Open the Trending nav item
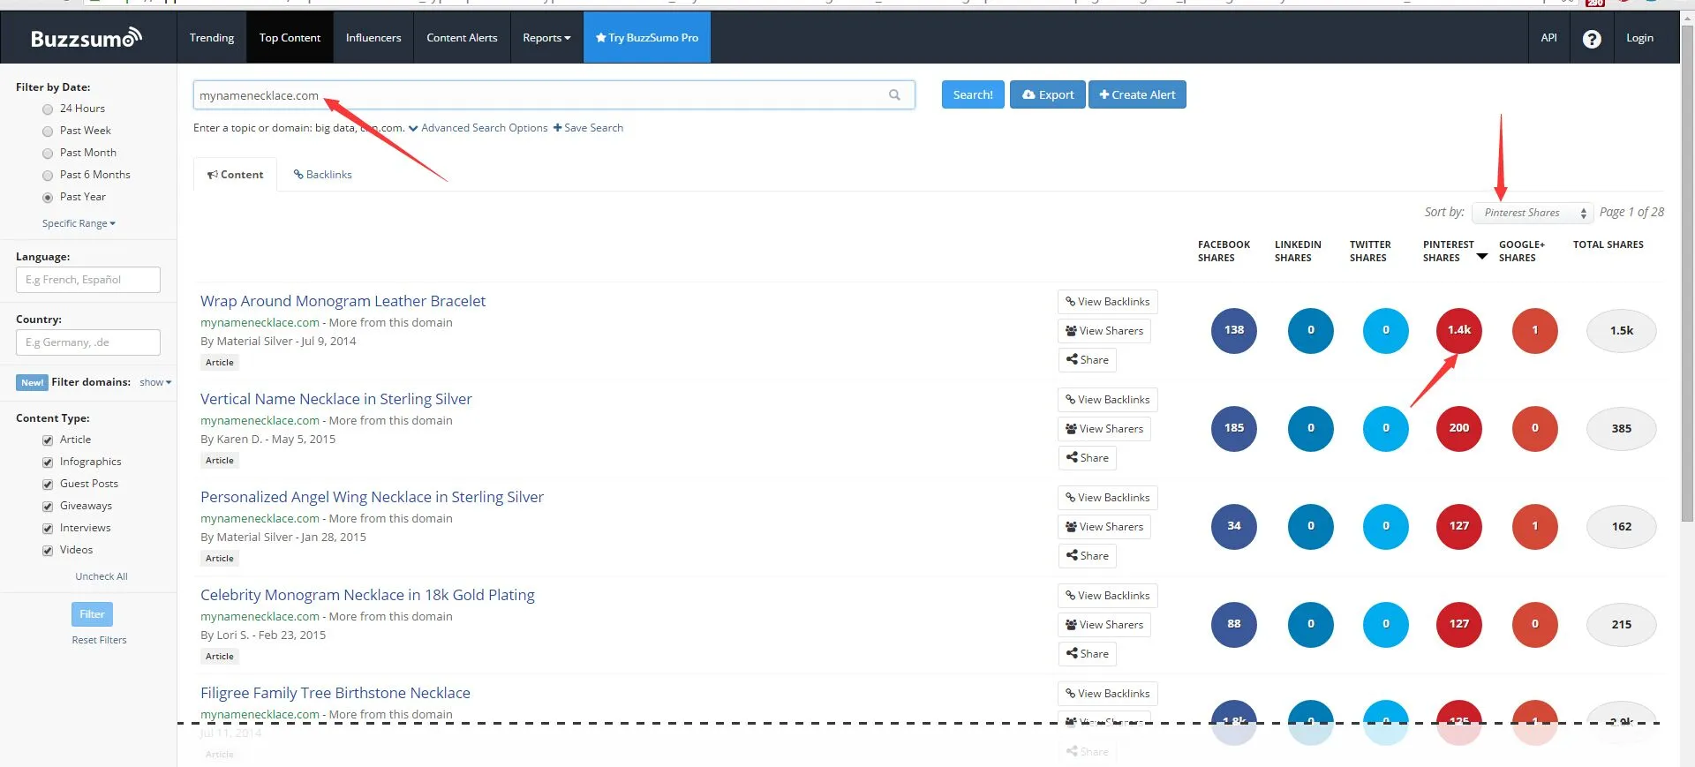 pyautogui.click(x=212, y=38)
